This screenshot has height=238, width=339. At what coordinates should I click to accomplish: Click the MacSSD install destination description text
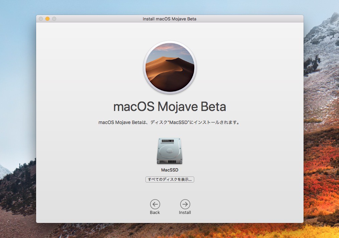pyautogui.click(x=169, y=122)
